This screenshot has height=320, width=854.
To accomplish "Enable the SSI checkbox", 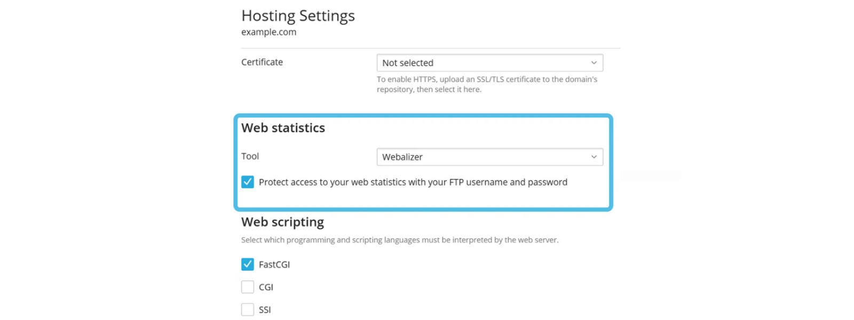I will [248, 309].
